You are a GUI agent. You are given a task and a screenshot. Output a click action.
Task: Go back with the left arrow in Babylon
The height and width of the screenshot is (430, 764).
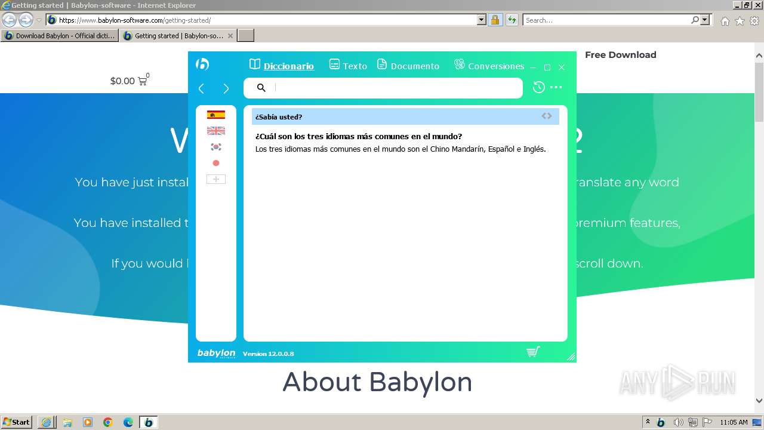click(201, 88)
